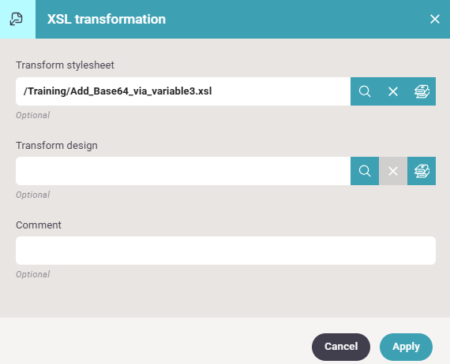Click the Transform design label
This screenshot has height=364, width=450.
point(57,146)
